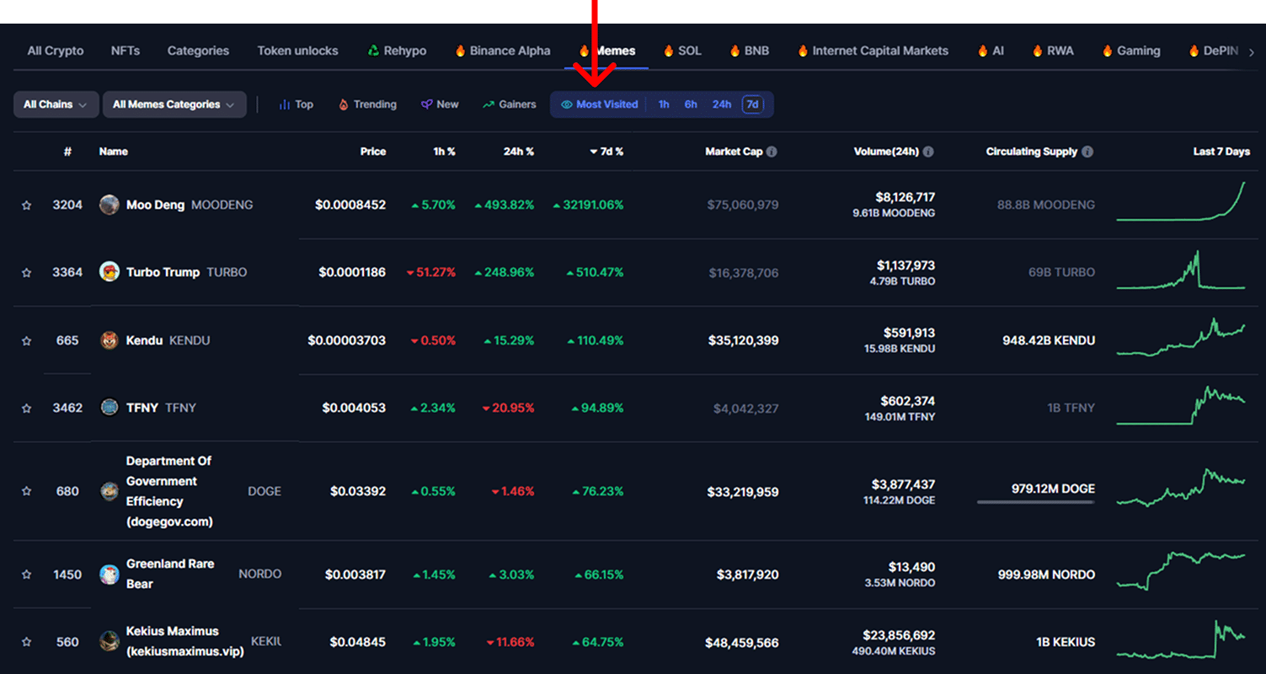Viewport: 1266px width, 674px height.
Task: Click the Turbo Trump coin logo
Action: tap(110, 271)
